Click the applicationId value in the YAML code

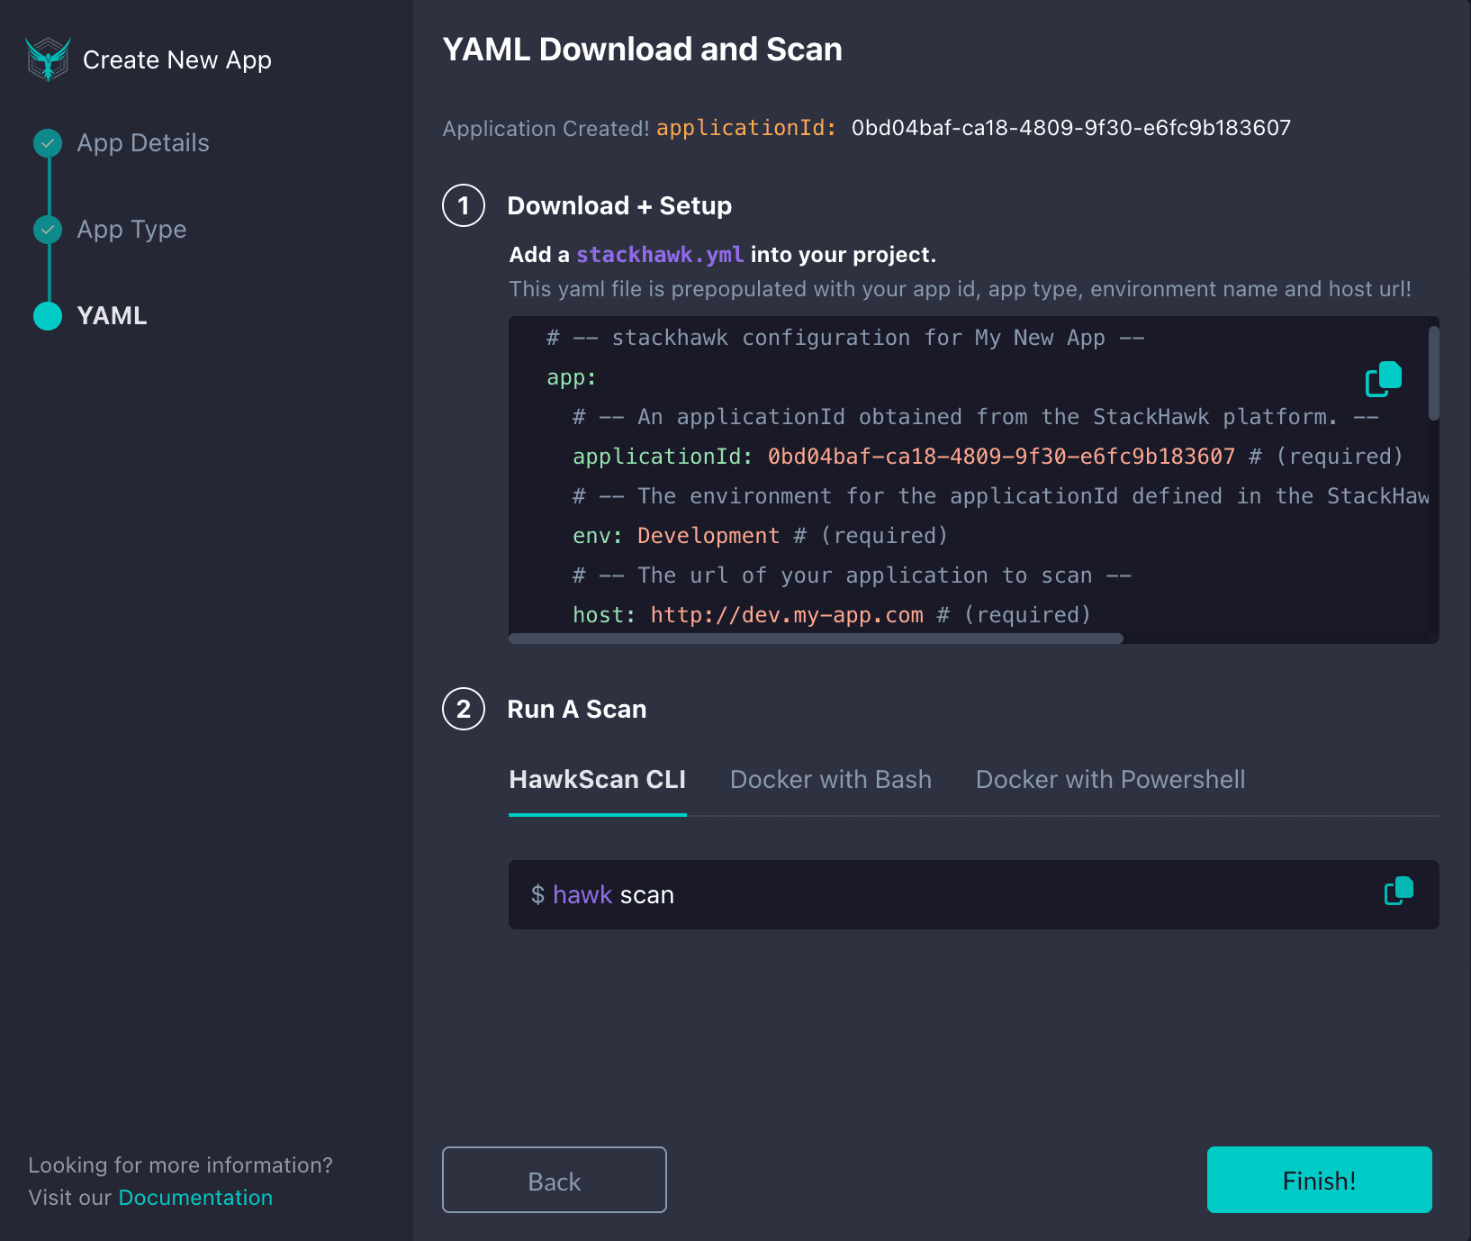tap(1001, 457)
